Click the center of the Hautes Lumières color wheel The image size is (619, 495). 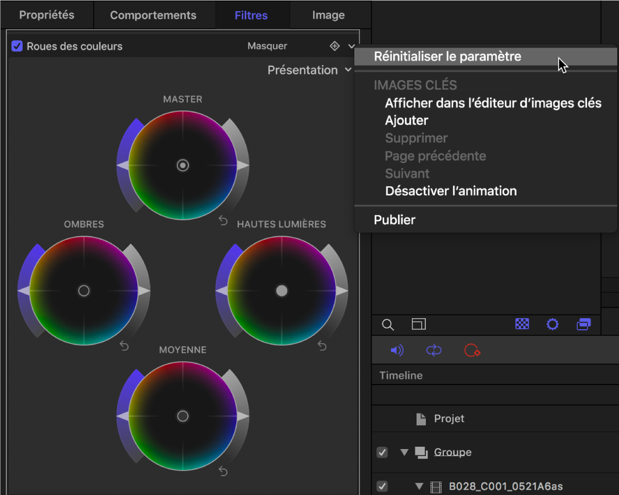coord(282,291)
